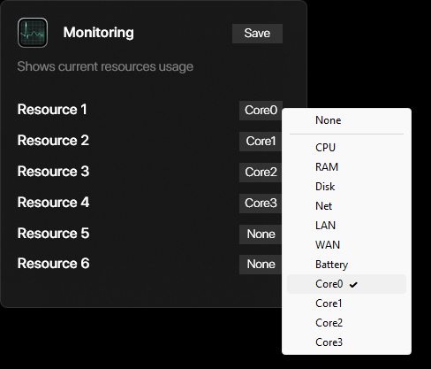
Task: Choose None in the popup menu
Action: pos(346,120)
